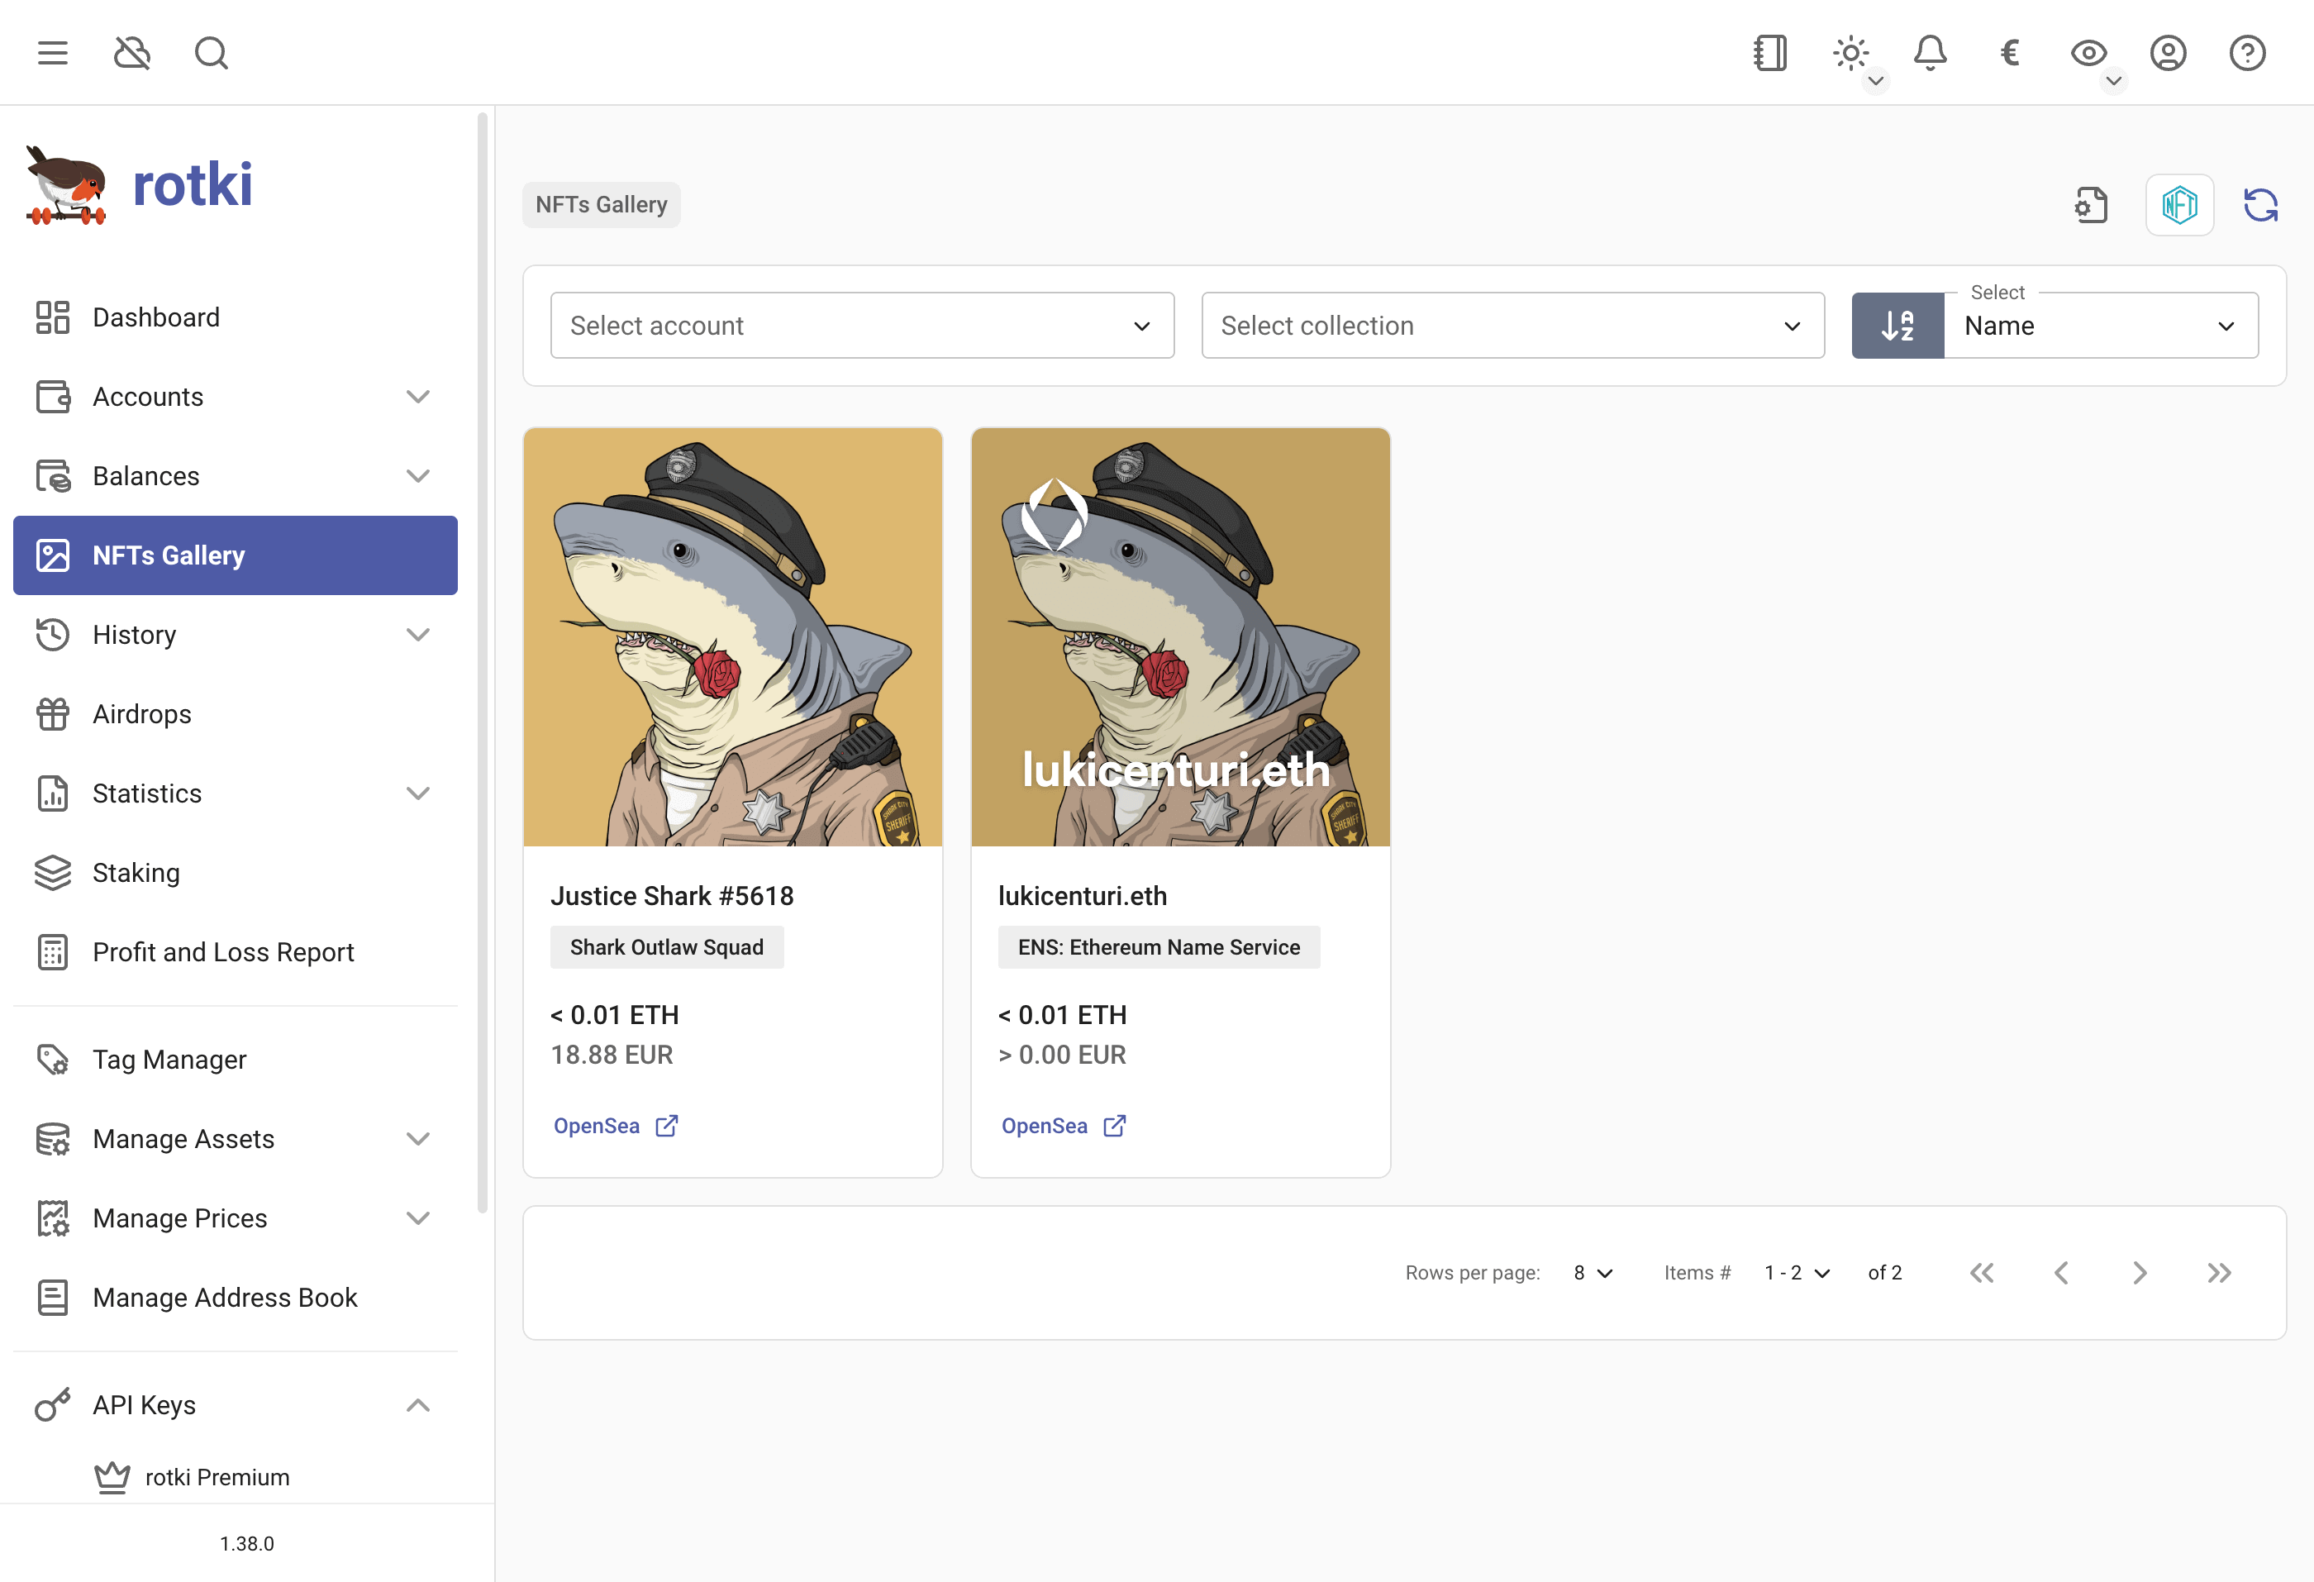This screenshot has width=2314, height=1582.
Task: Expand the Manage Assets menu
Action: point(235,1139)
